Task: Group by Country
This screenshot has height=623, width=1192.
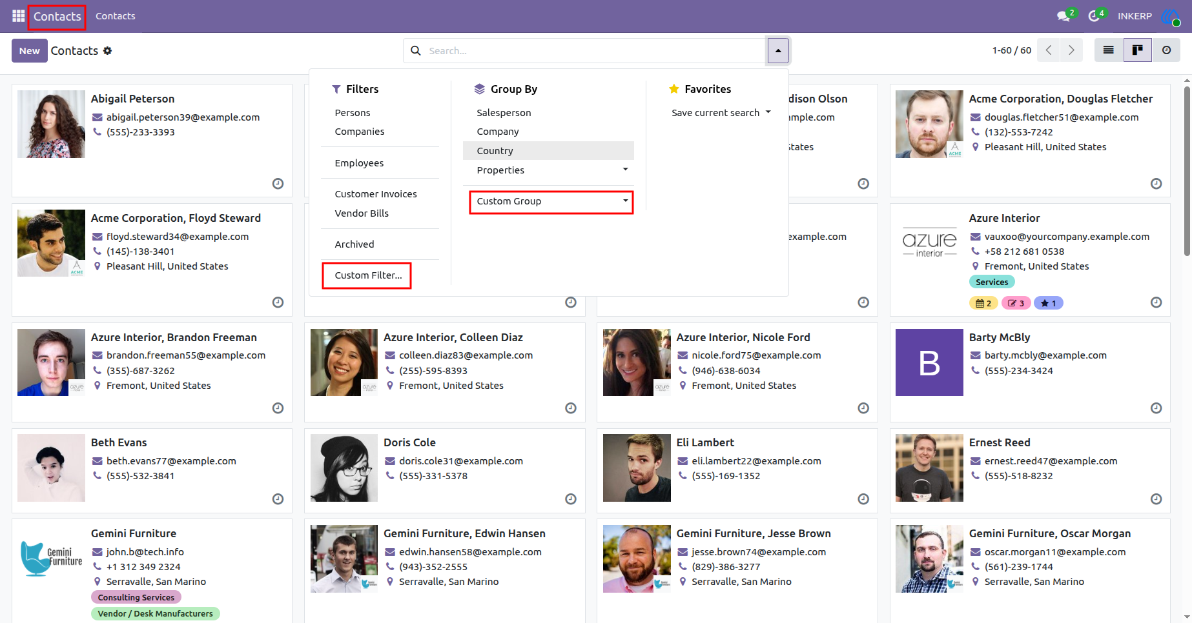Action: coord(548,151)
